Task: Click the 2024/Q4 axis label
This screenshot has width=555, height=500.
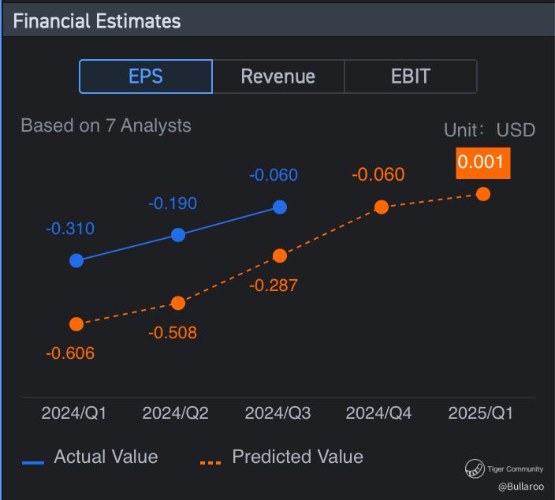Action: (378, 413)
